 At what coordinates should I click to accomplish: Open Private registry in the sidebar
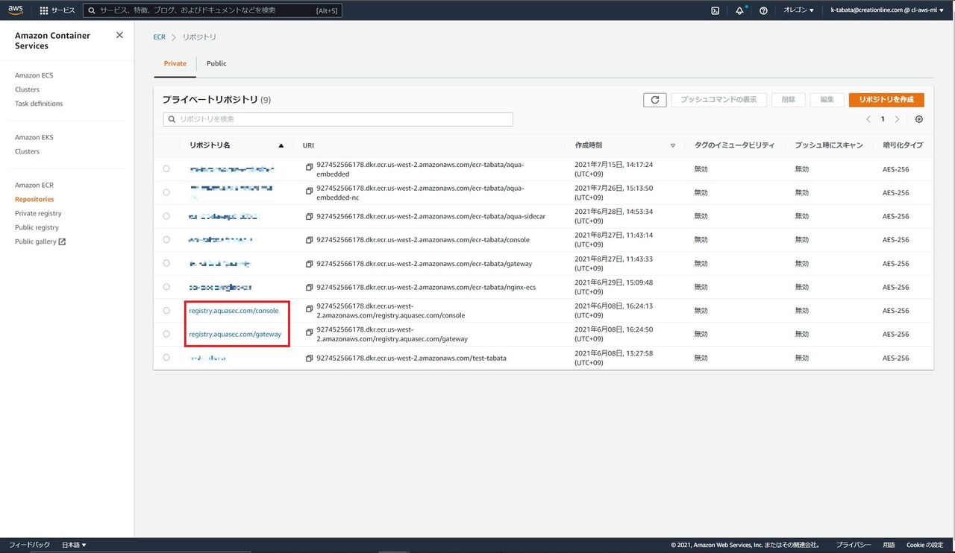coord(38,213)
